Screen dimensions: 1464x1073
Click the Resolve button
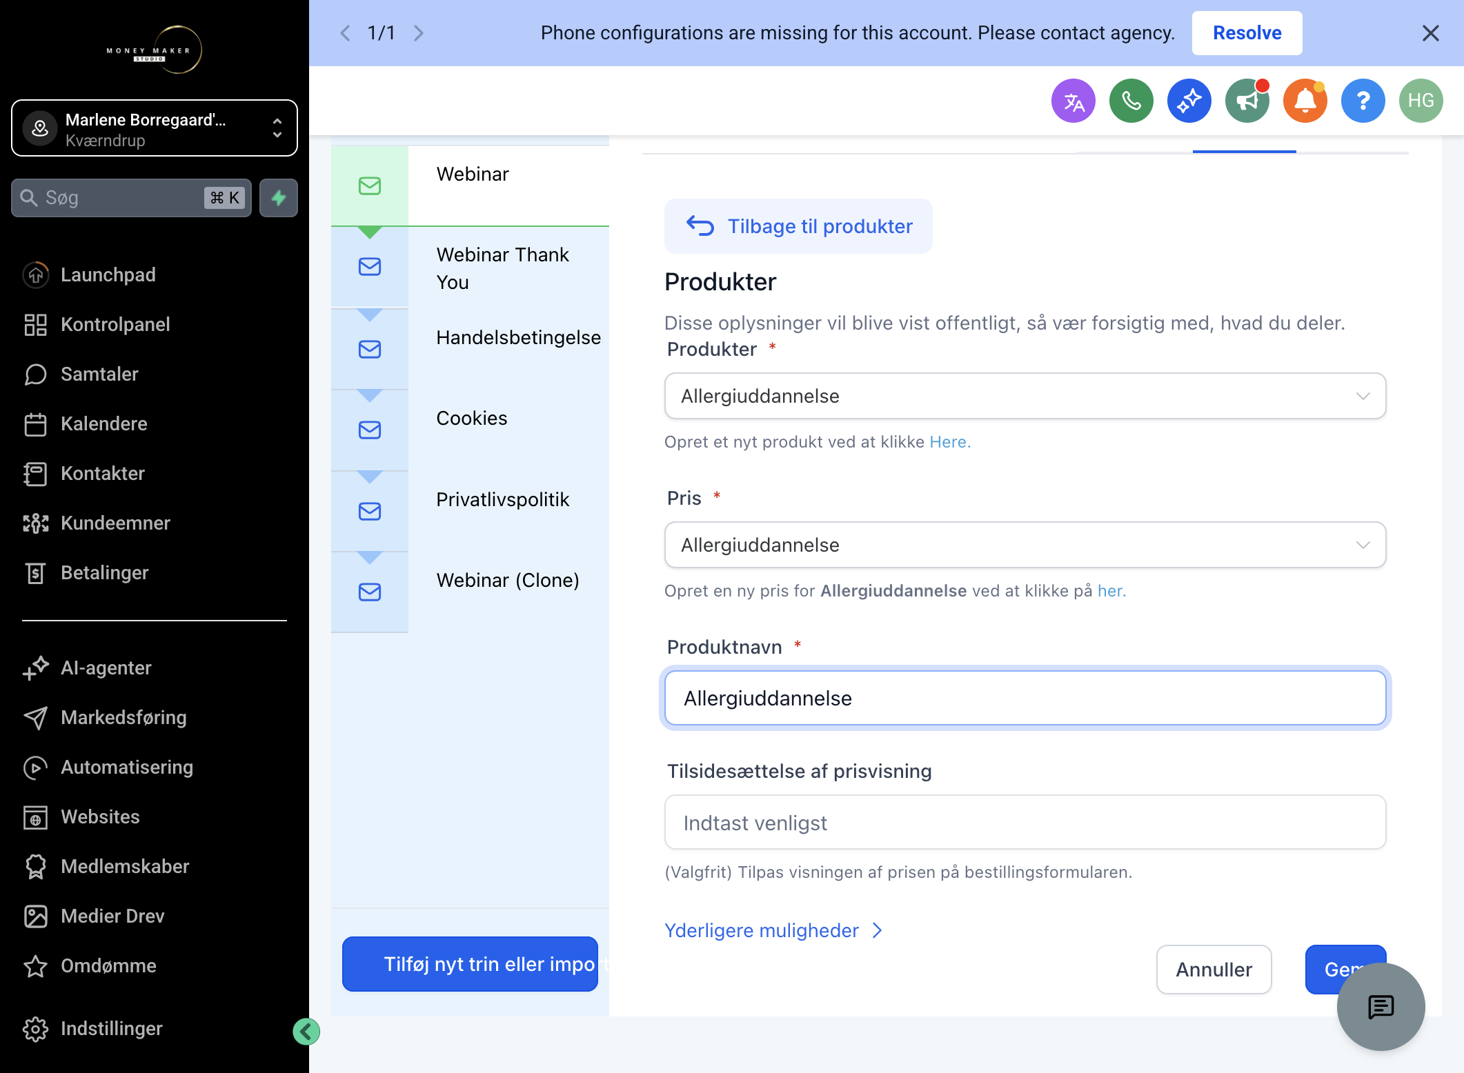(1247, 33)
